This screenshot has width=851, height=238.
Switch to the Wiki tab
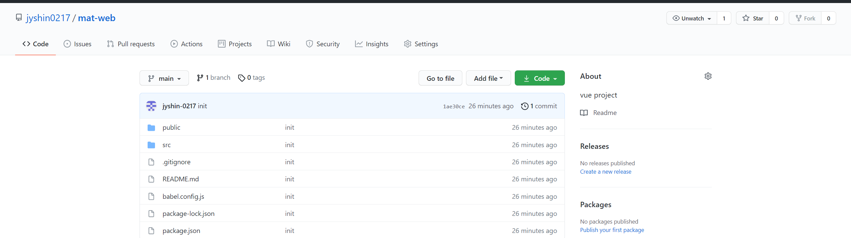click(x=278, y=44)
